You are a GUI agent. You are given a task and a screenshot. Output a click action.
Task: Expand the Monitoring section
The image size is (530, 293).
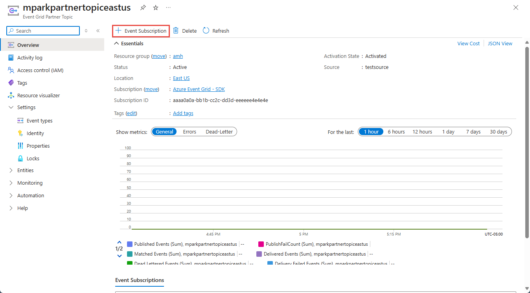point(29,183)
